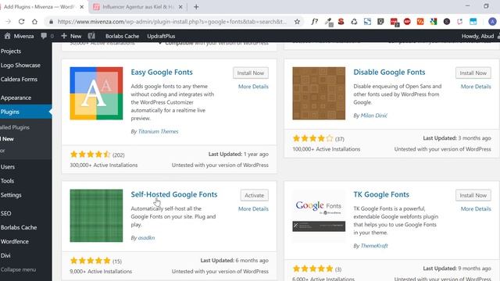Click the Yoast icon in admin bar
Viewport: 500px width, 281px height.
[x=91, y=36]
